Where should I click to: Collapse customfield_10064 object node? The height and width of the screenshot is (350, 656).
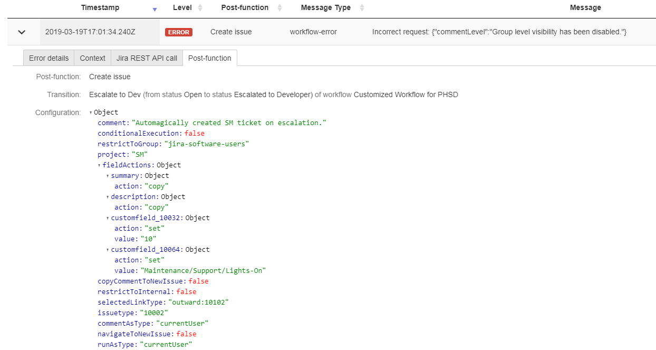click(108, 250)
